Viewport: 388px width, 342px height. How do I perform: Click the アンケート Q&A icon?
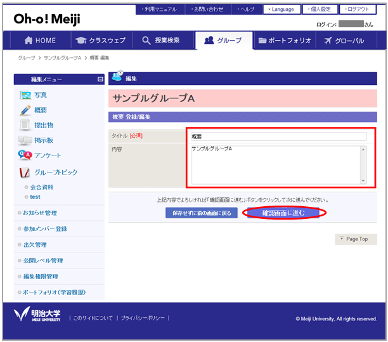pyautogui.click(x=25, y=155)
